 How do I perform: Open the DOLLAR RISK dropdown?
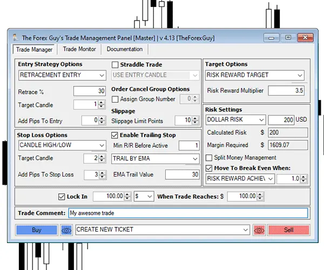236,120
